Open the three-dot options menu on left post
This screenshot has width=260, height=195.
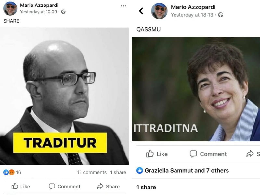[123, 6]
